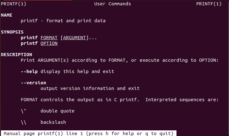Click the "Interpreted sequences are:" text

[x=182, y=100]
